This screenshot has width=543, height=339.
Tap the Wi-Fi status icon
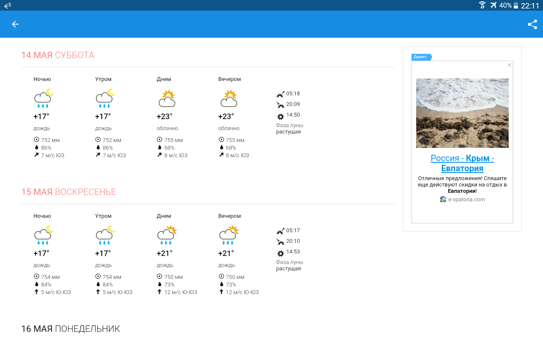click(482, 5)
